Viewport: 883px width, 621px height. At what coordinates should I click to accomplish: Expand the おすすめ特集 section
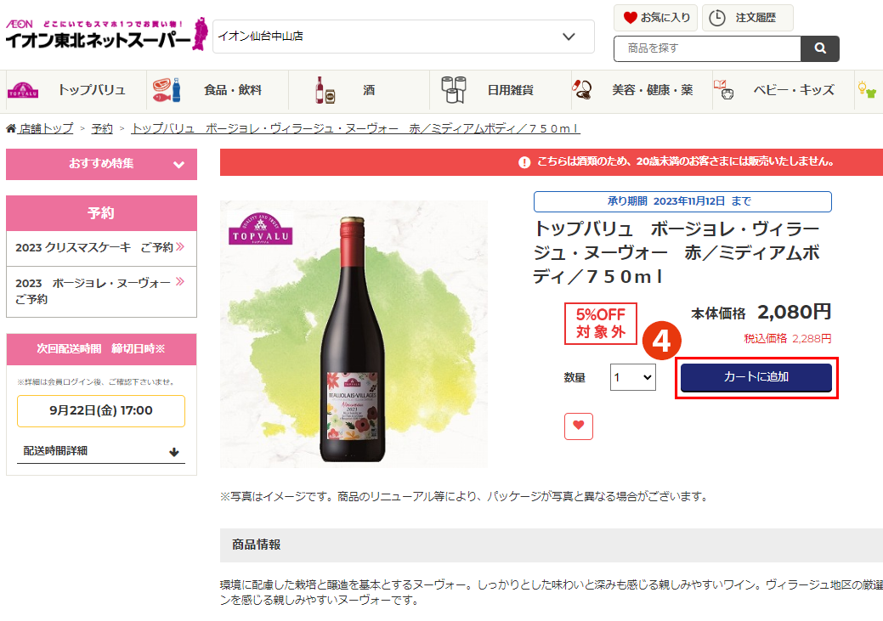coord(101,164)
